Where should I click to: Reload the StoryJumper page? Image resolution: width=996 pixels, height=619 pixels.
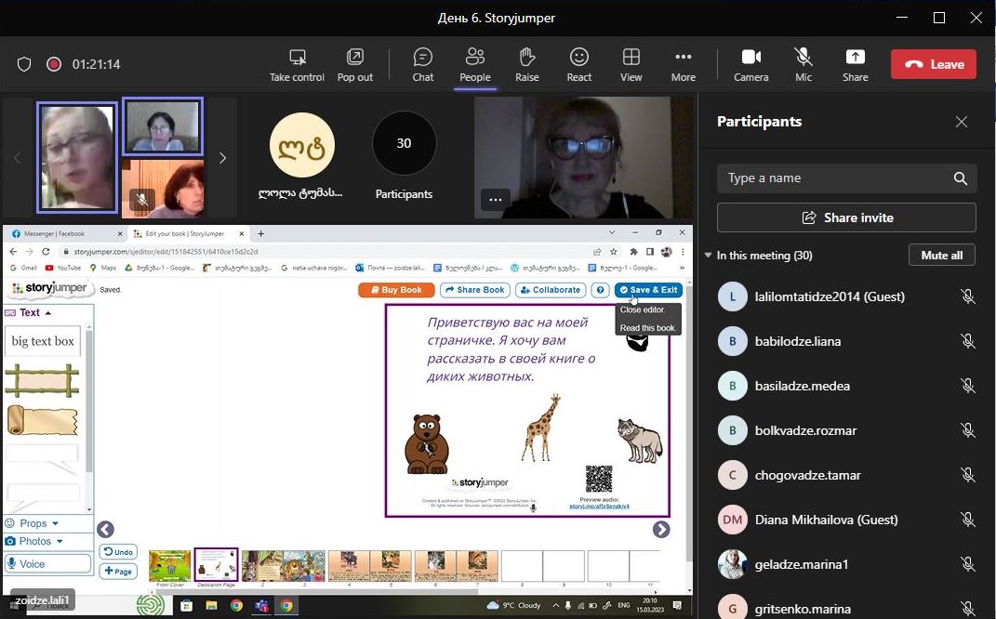[46, 251]
